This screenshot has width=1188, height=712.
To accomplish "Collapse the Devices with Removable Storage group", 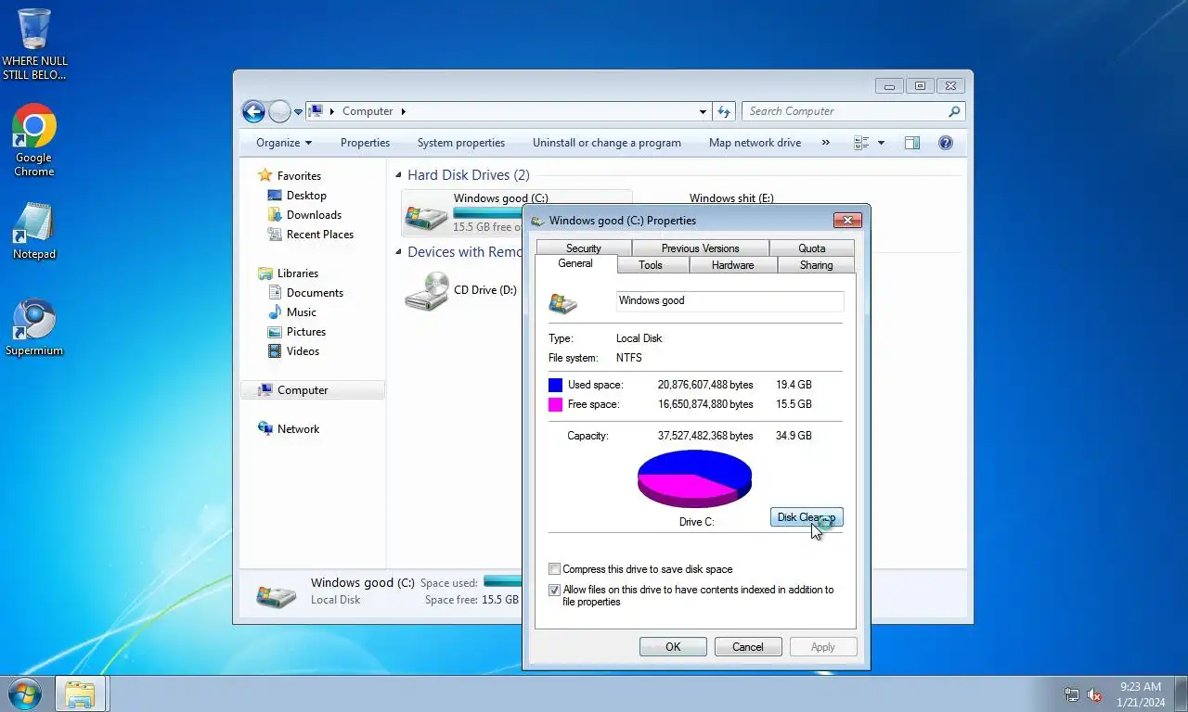I will point(398,252).
